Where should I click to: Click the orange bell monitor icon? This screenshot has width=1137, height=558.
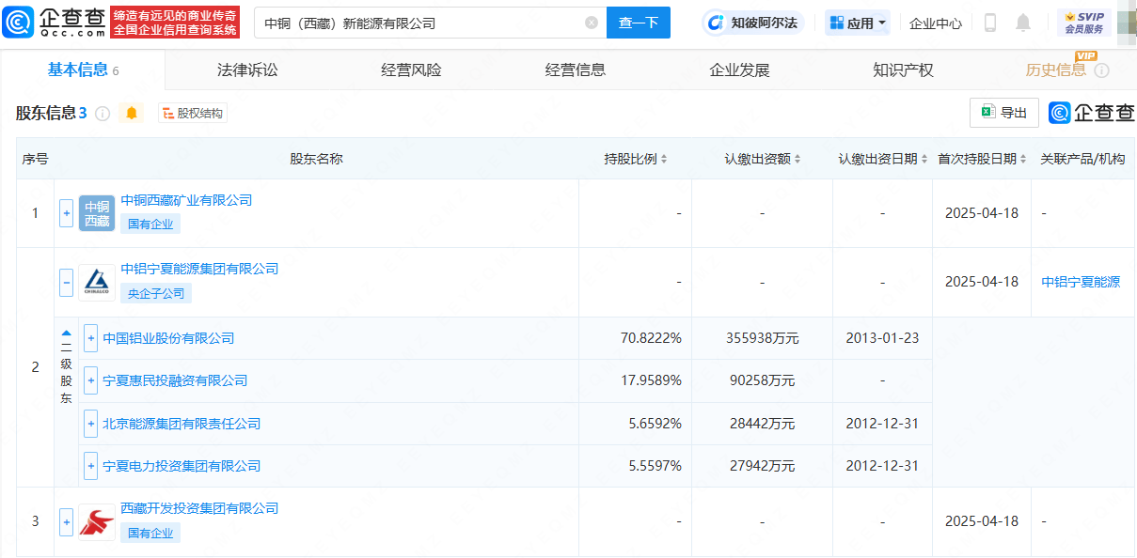(x=132, y=113)
